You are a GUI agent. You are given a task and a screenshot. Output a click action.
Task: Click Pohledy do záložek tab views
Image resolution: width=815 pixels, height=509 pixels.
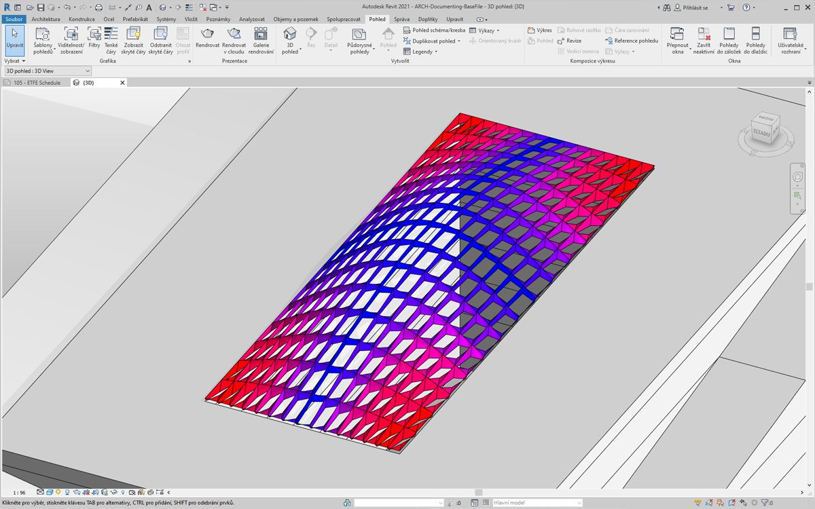click(729, 41)
